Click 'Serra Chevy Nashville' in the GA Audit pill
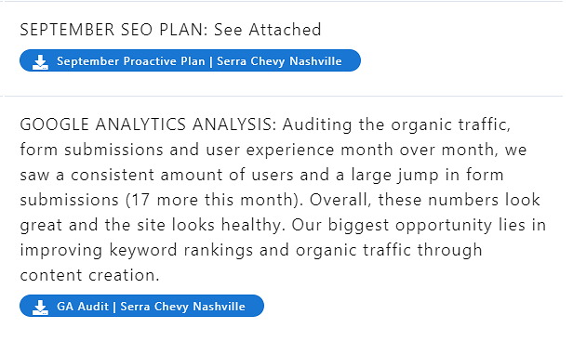 [182, 307]
